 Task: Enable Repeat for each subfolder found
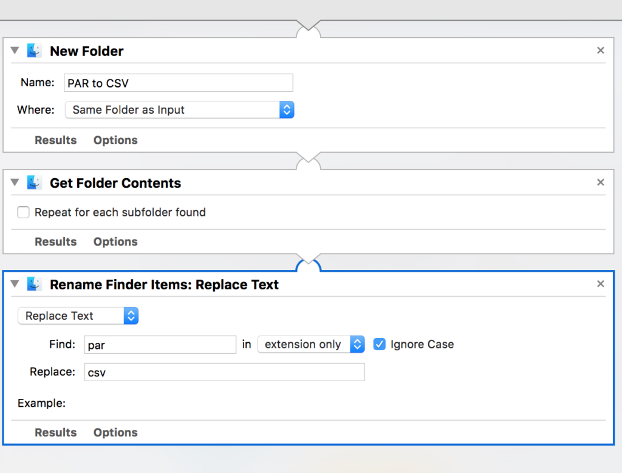click(x=24, y=212)
